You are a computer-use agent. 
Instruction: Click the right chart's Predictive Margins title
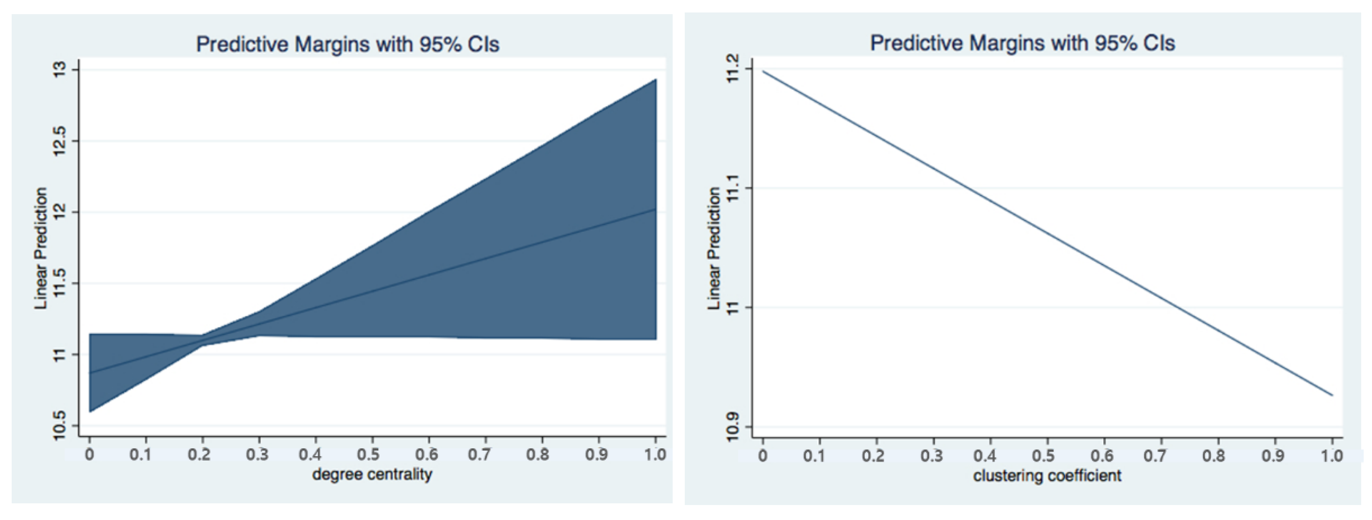click(x=1022, y=43)
